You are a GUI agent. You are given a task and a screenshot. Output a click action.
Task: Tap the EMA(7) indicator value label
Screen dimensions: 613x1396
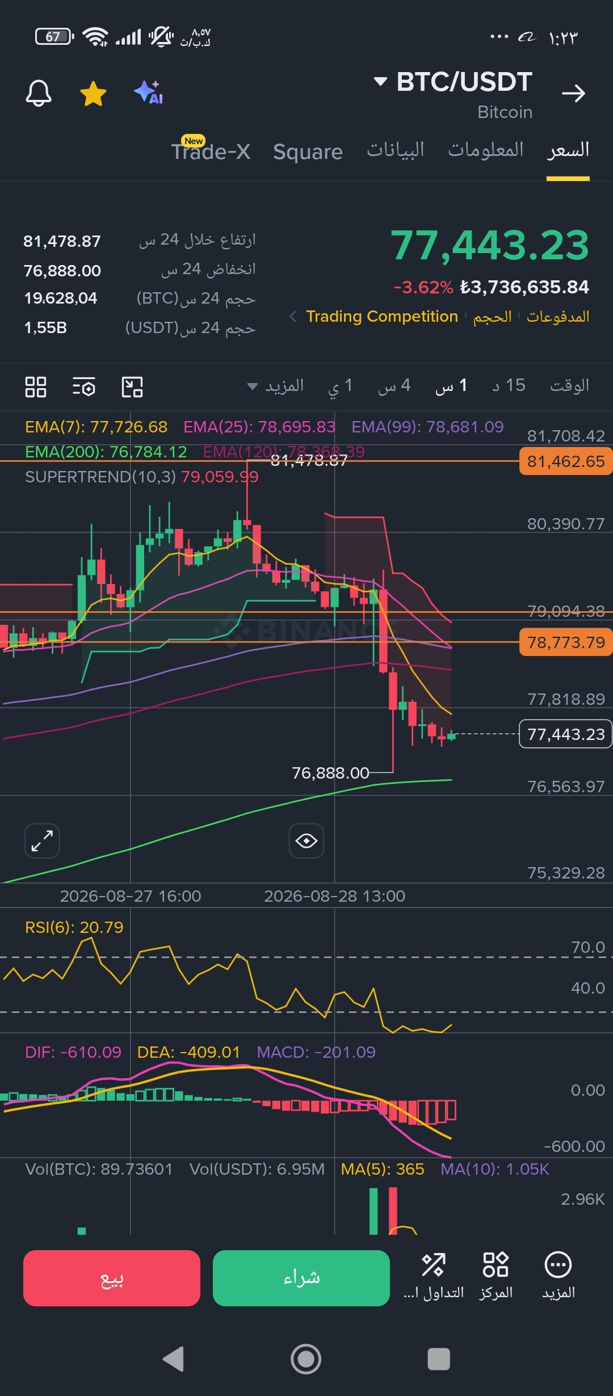pyautogui.click(x=96, y=427)
